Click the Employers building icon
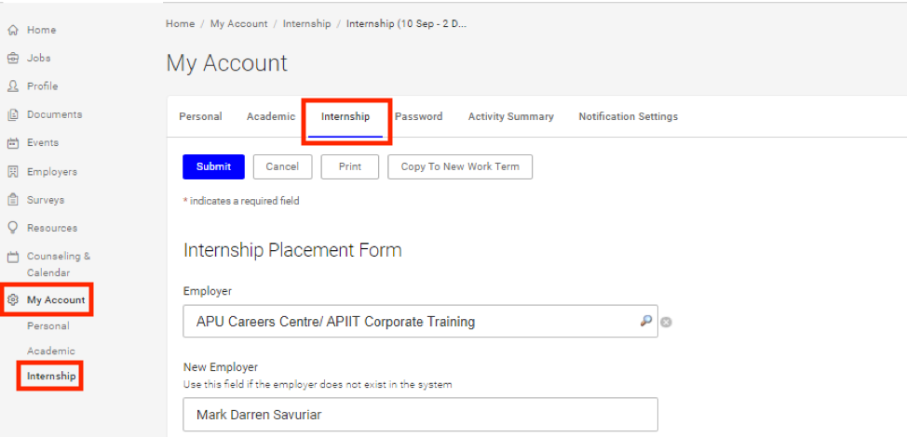Screen dimensions: 907x437 [x=13, y=172]
